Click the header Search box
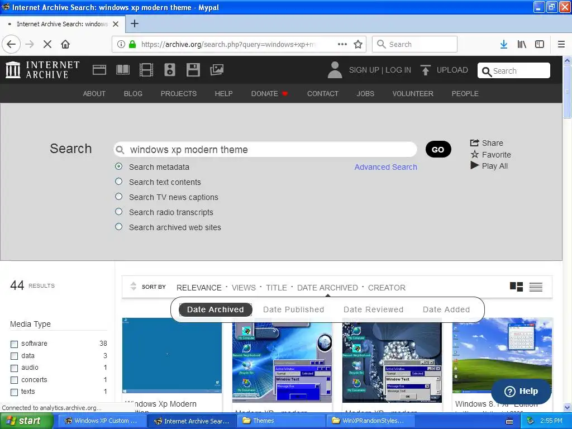This screenshot has height=429, width=572. point(514,71)
